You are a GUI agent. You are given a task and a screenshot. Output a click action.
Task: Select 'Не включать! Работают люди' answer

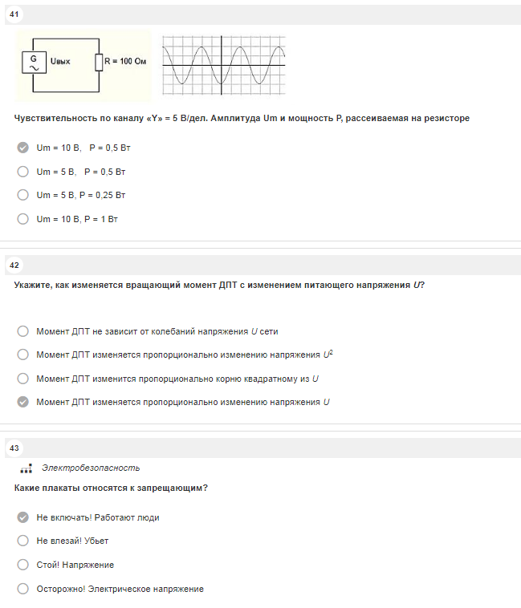point(23,517)
